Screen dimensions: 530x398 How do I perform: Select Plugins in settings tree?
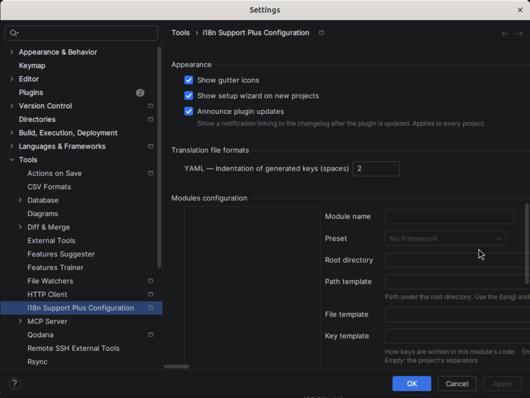click(x=31, y=93)
